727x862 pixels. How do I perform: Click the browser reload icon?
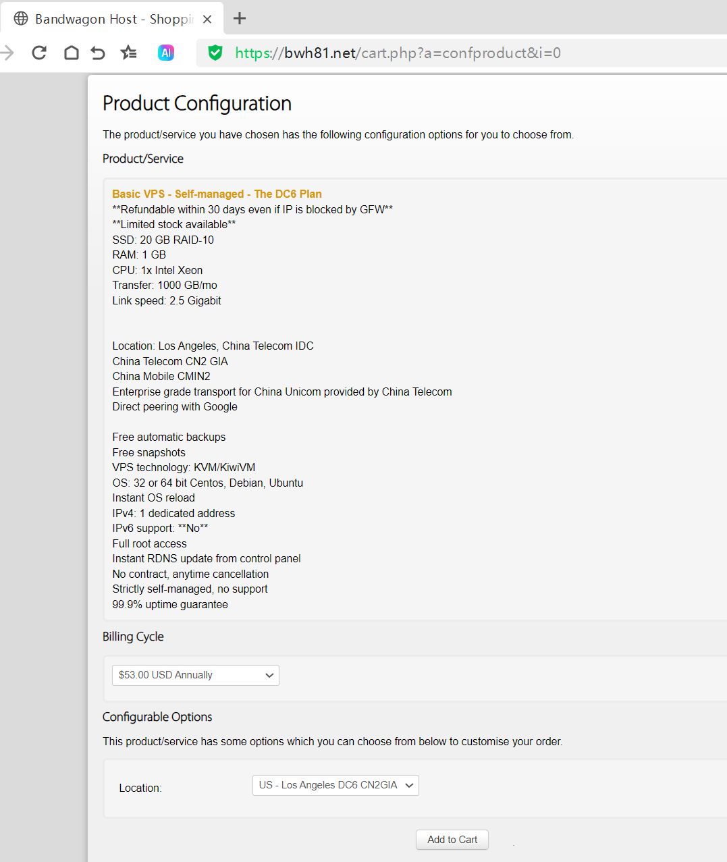[x=39, y=53]
